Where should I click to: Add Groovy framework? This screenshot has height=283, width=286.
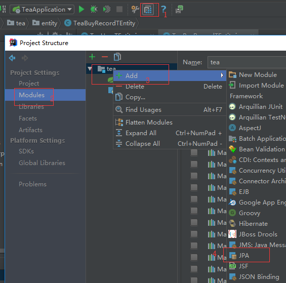(257, 213)
